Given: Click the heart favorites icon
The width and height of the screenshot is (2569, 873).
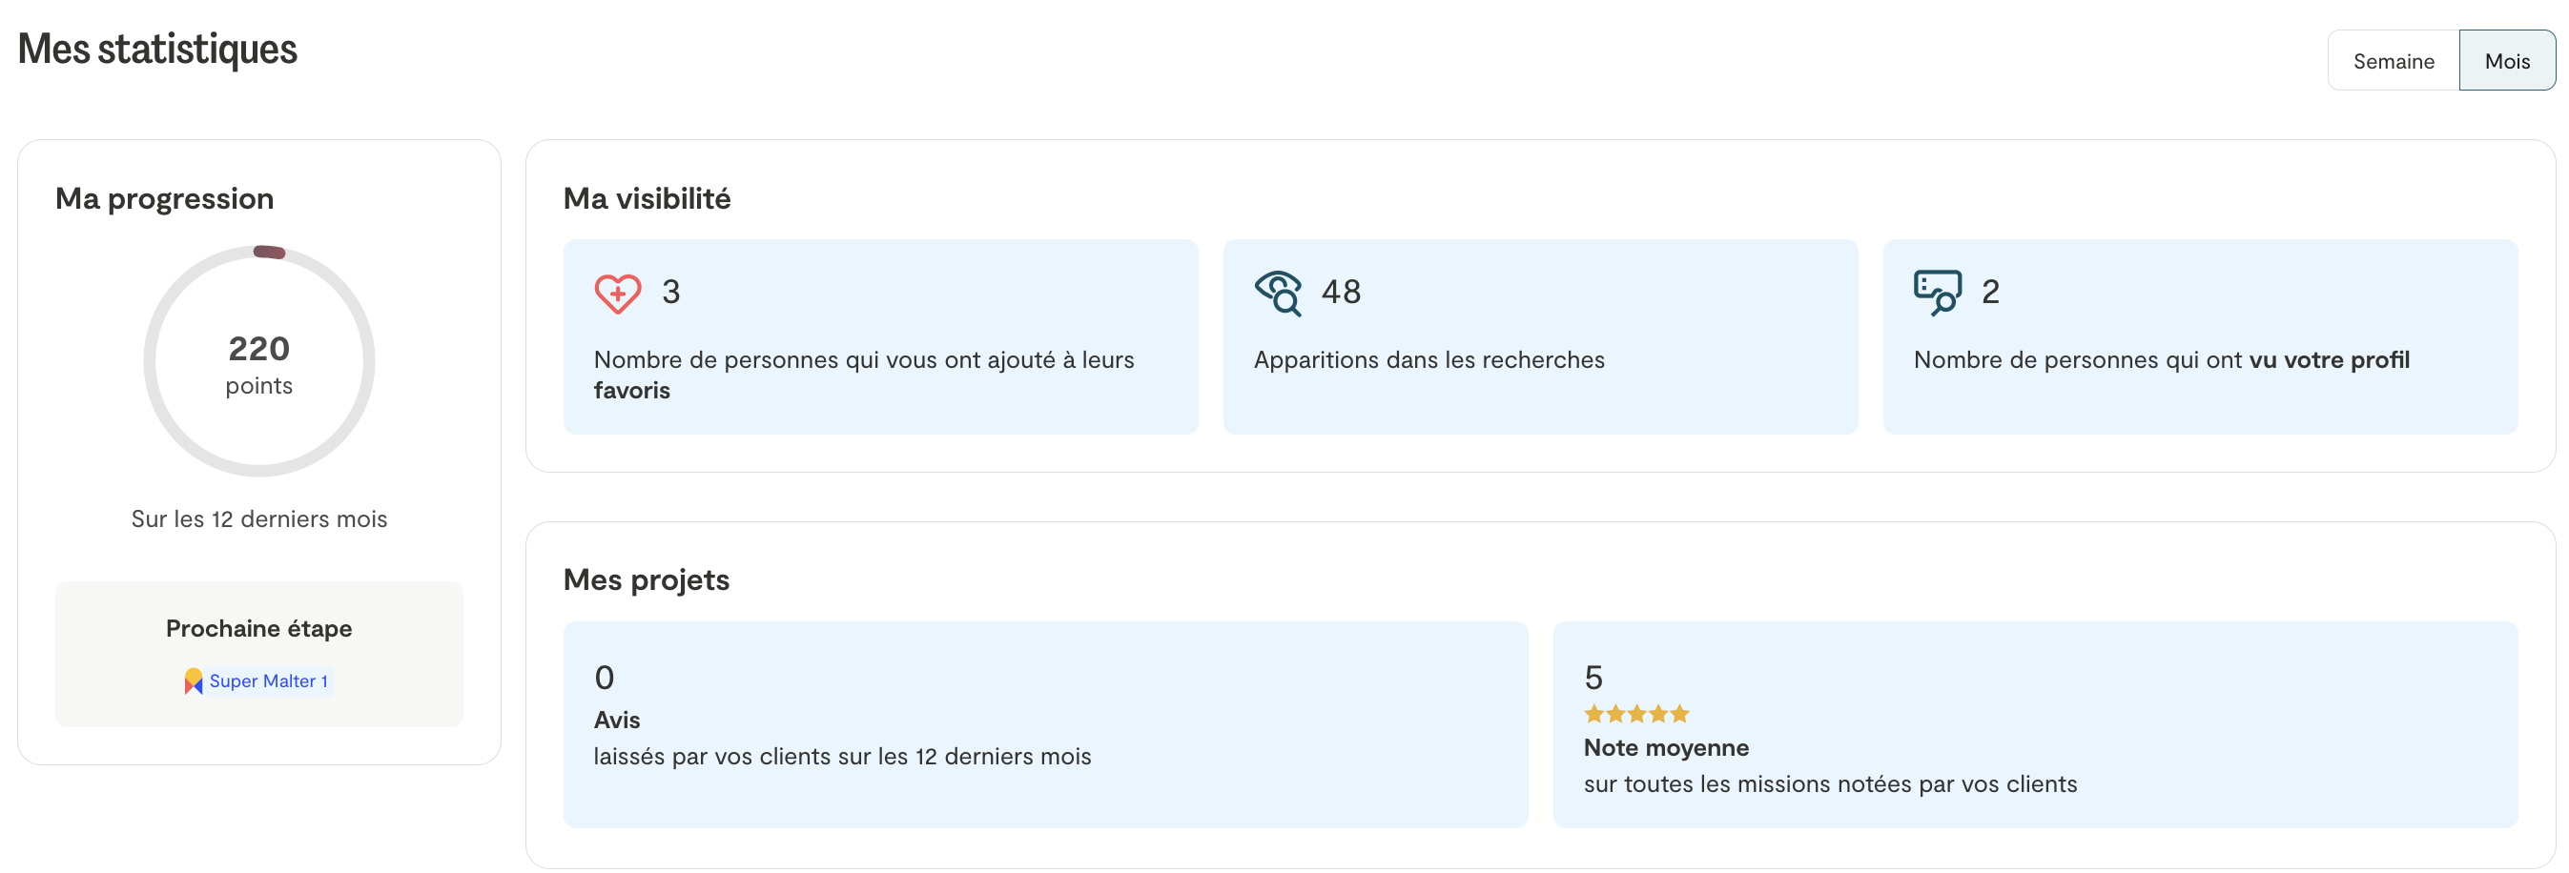Looking at the screenshot, I should pyautogui.click(x=617, y=293).
